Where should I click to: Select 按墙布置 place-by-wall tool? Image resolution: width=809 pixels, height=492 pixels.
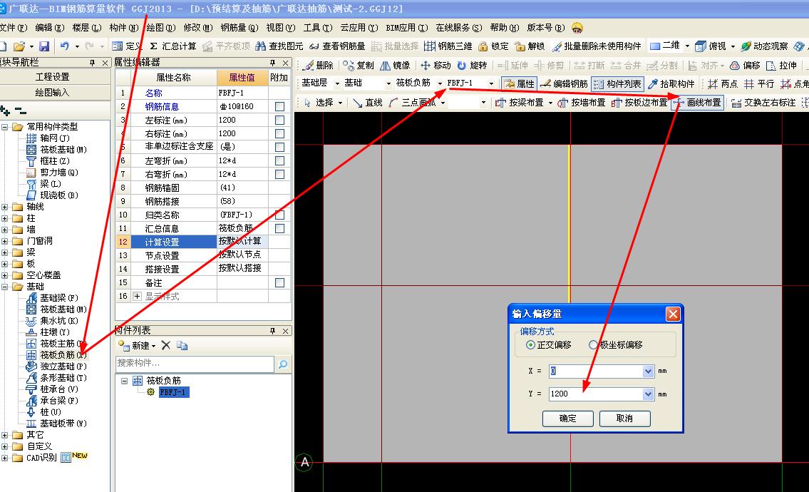pyautogui.click(x=581, y=103)
